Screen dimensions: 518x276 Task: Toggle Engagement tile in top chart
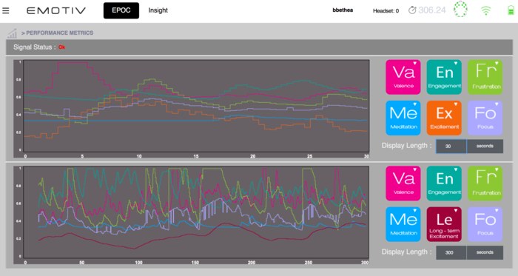444,77
